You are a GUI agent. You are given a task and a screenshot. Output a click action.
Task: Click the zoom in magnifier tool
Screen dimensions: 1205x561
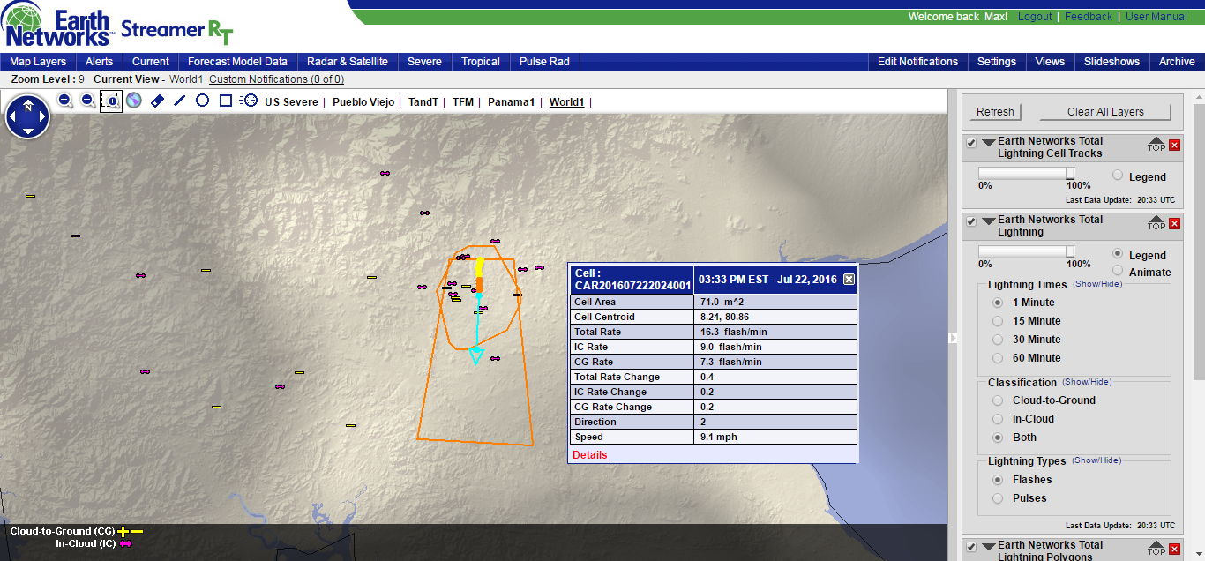pyautogui.click(x=65, y=101)
